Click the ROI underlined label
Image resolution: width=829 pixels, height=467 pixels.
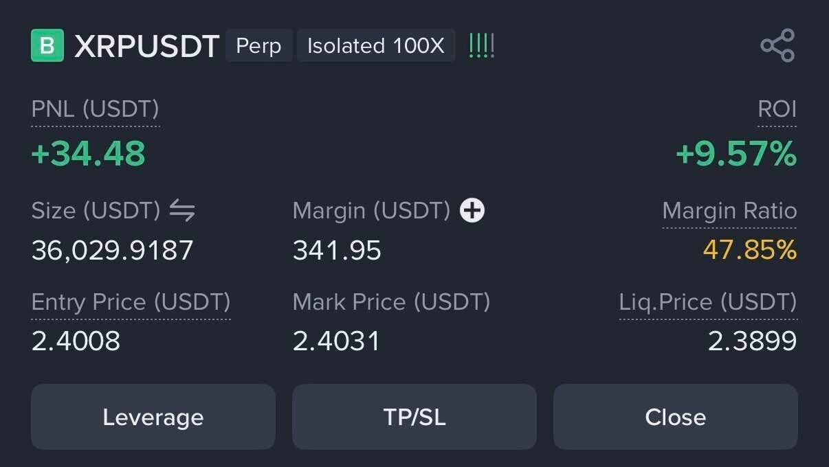pos(777,109)
